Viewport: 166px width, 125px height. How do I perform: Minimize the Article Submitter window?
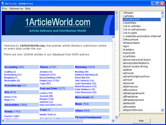coord(153,3)
